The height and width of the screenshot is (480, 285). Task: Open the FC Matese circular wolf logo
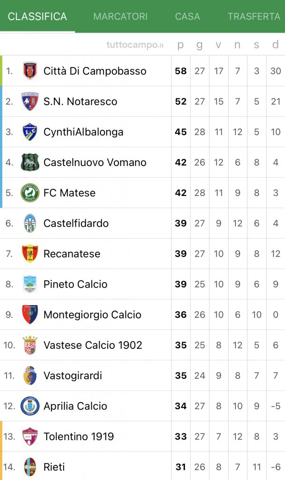30,193
